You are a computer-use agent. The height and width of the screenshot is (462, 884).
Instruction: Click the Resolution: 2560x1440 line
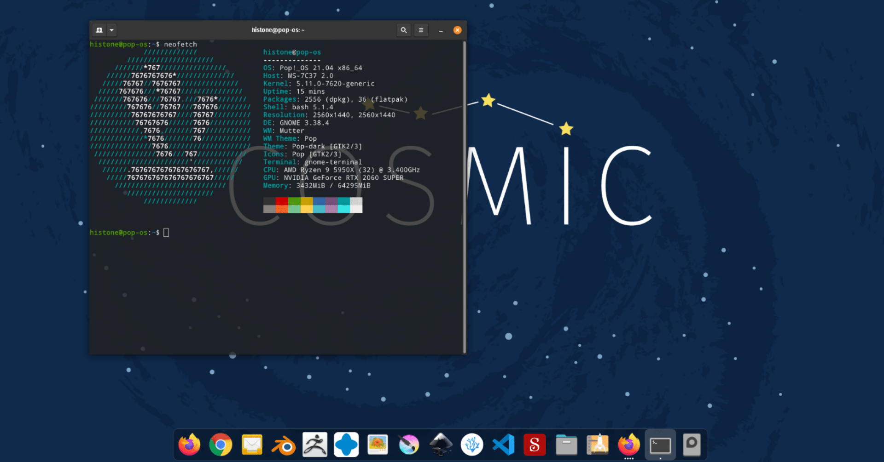(329, 115)
